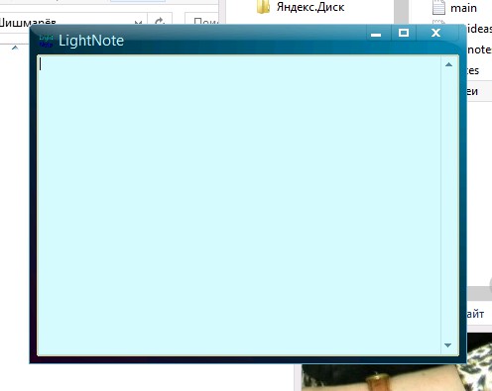Screen dimensions: 492x391
Task: Click the LightNote title text
Action: [x=91, y=41]
